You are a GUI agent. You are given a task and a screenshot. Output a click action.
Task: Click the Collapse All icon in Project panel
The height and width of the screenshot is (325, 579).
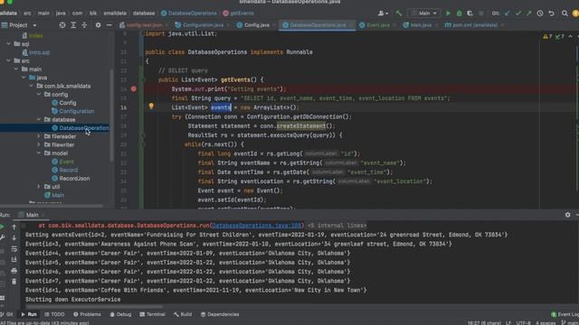point(84,25)
